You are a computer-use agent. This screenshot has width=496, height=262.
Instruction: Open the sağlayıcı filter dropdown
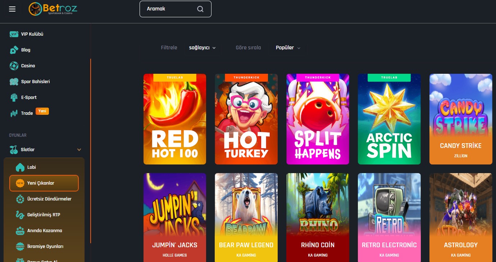point(203,48)
